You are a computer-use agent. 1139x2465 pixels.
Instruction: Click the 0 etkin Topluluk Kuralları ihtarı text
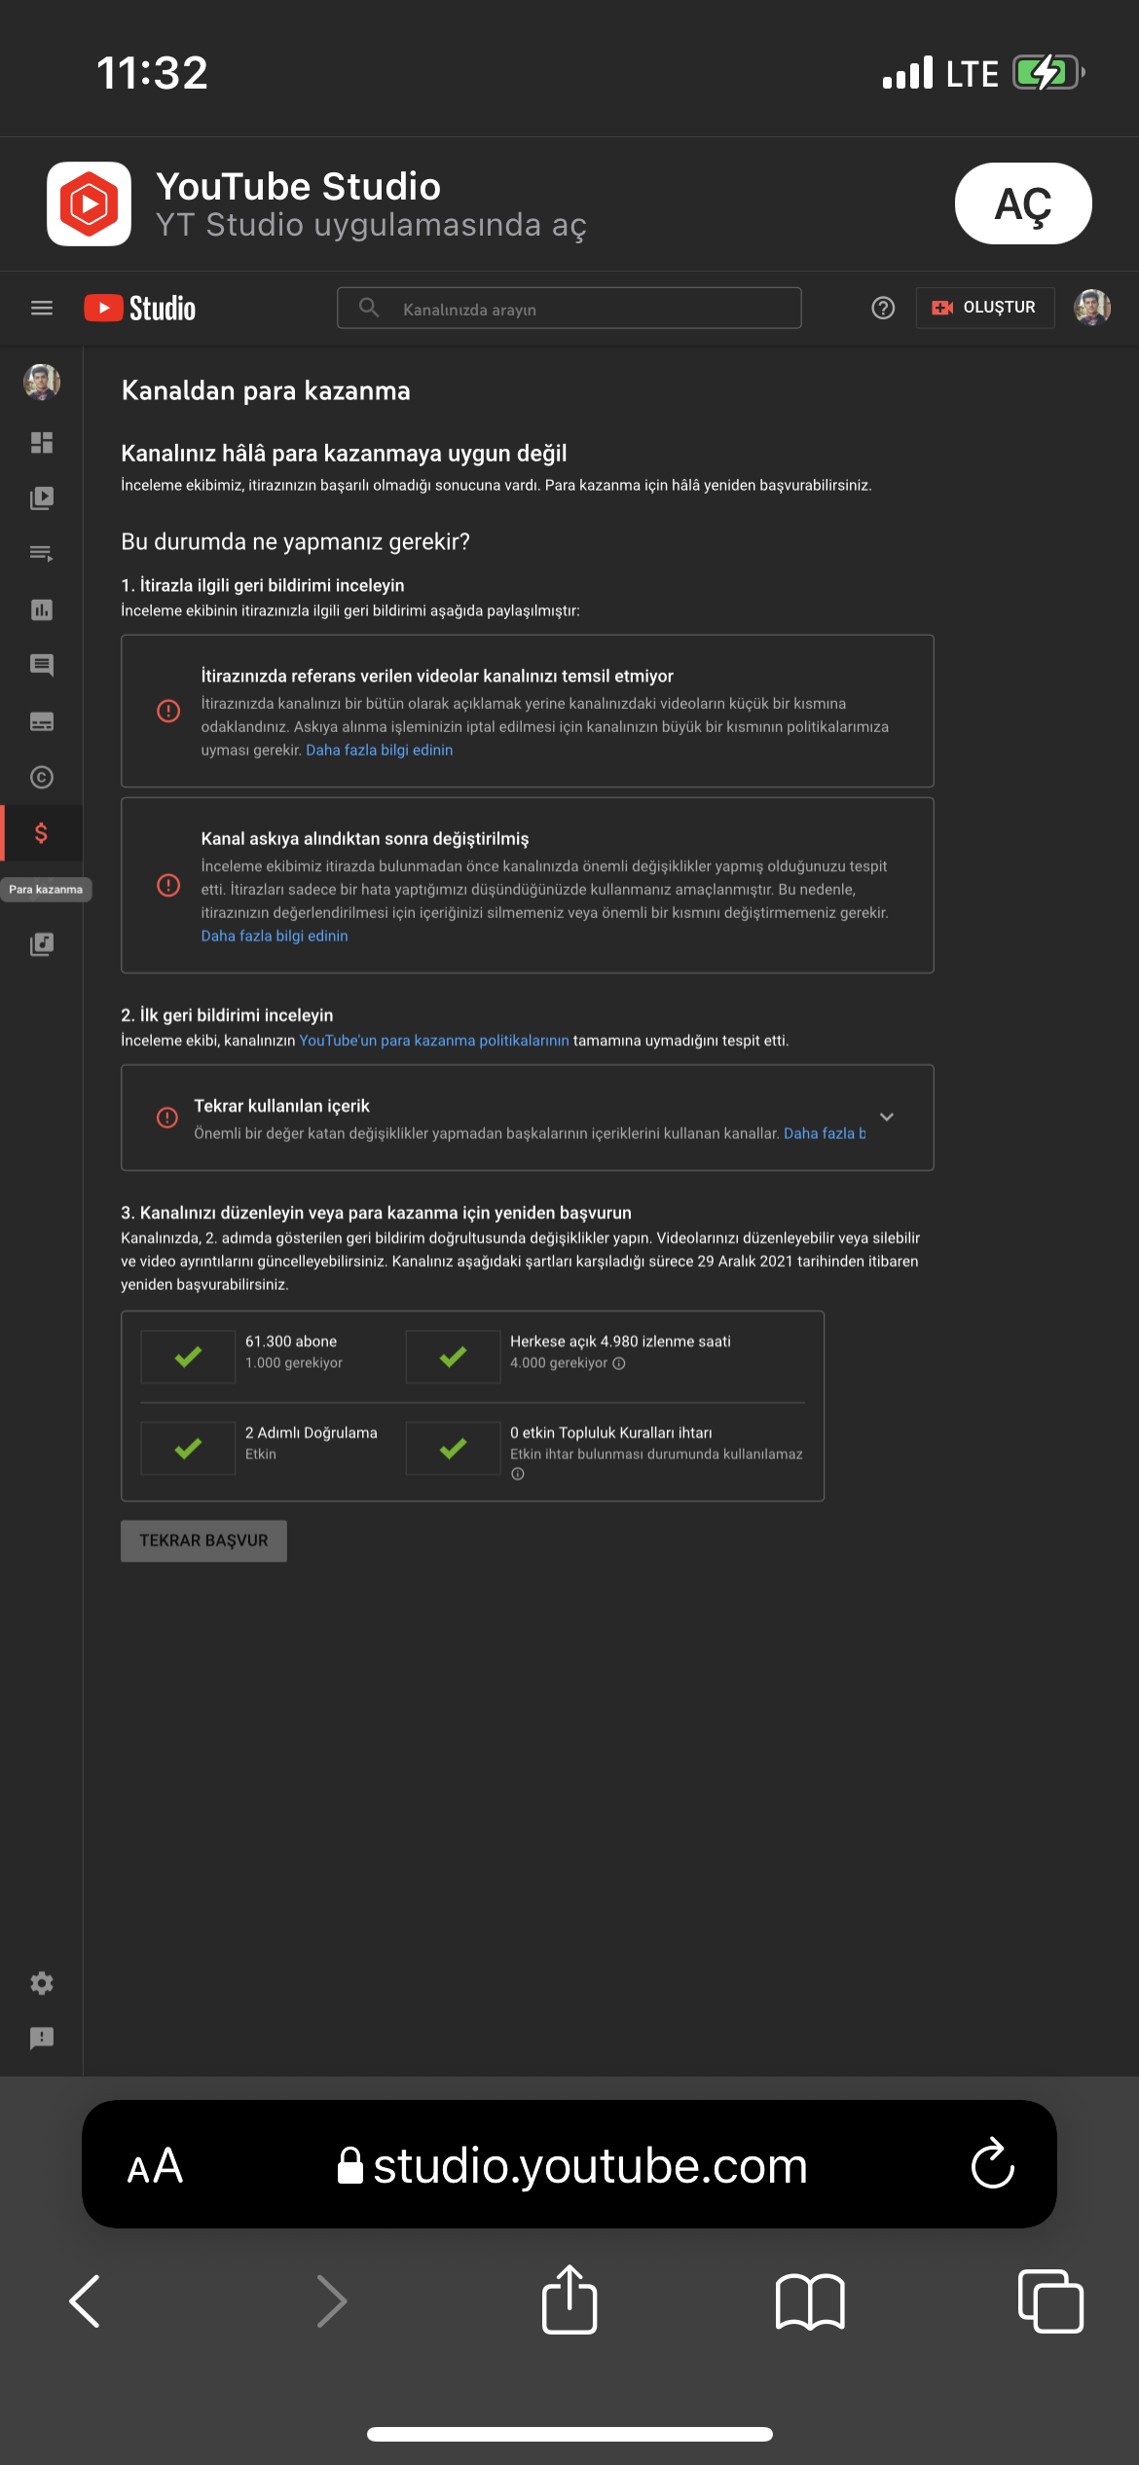(x=611, y=1432)
